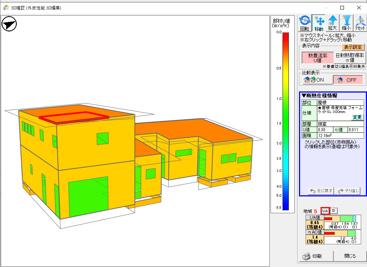Click the 拡大 zoom in tool
The height and width of the screenshot is (267, 367).
(x=332, y=23)
